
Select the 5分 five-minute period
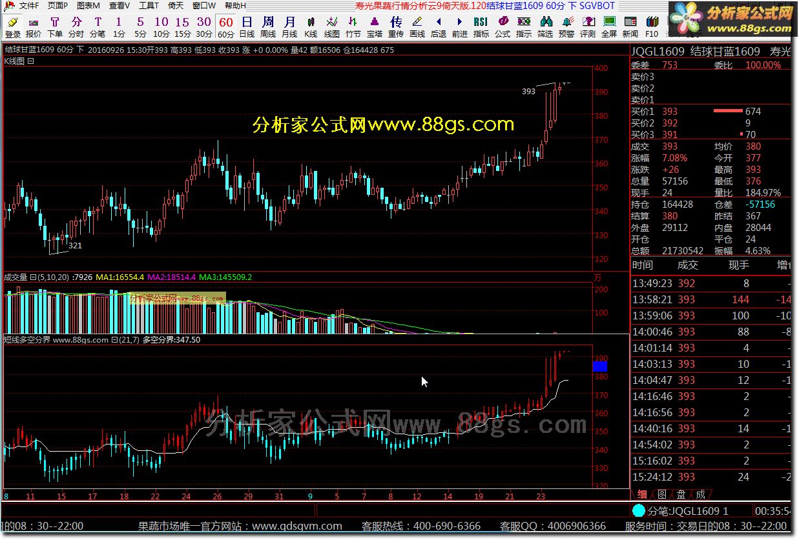click(x=140, y=27)
